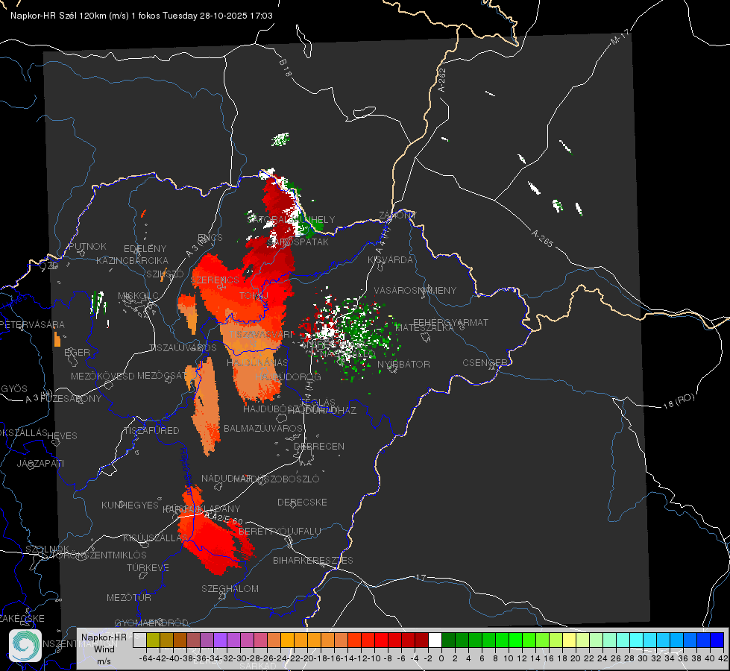Click the BALMAZUJVAROS label
This screenshot has width=730, height=671.
(263, 428)
